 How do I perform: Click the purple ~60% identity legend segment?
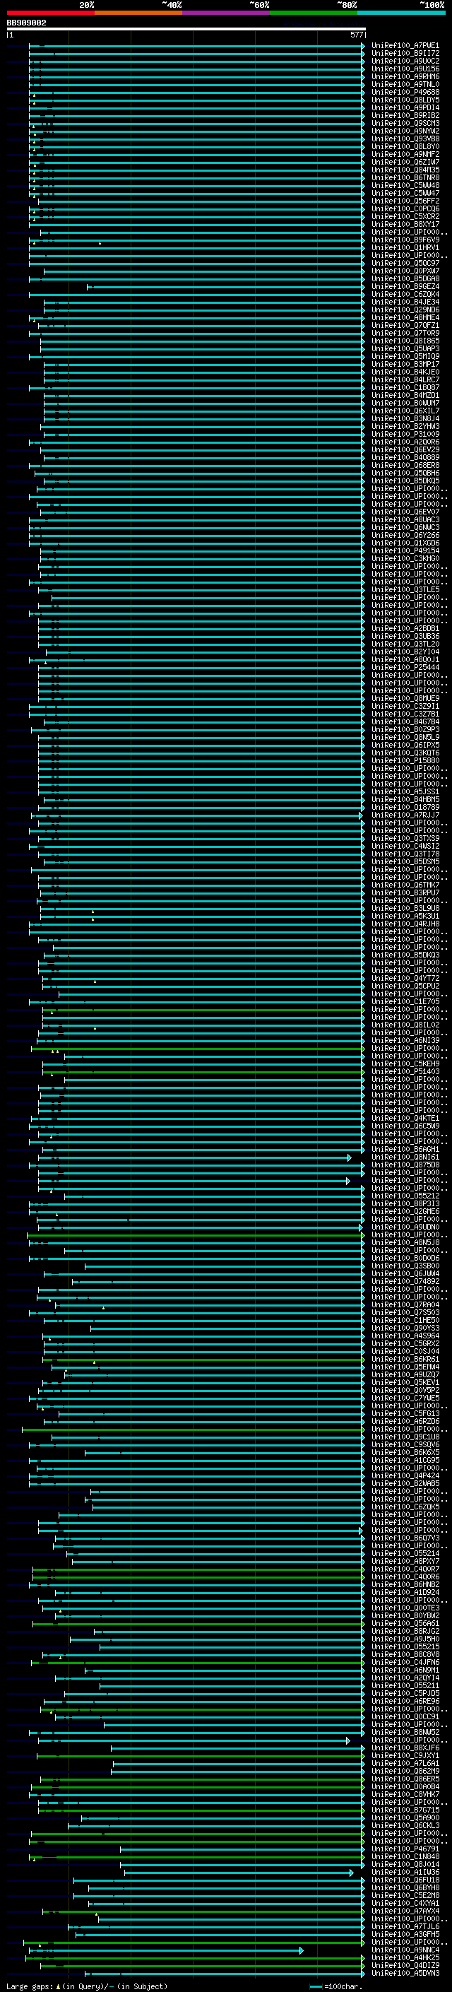[x=225, y=13]
